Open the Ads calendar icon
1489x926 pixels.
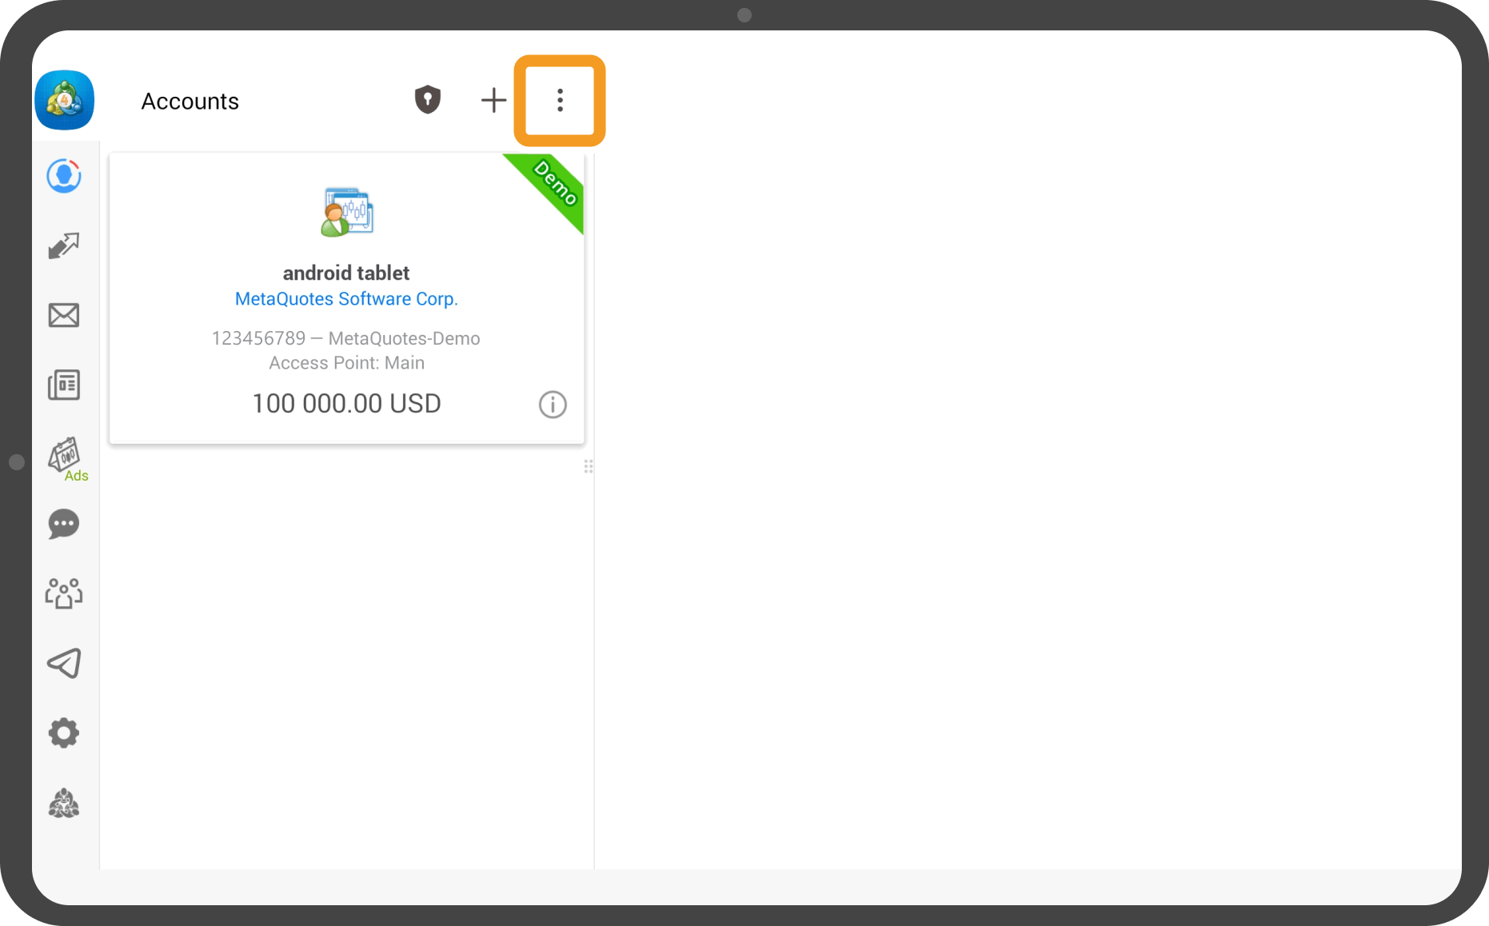66,458
